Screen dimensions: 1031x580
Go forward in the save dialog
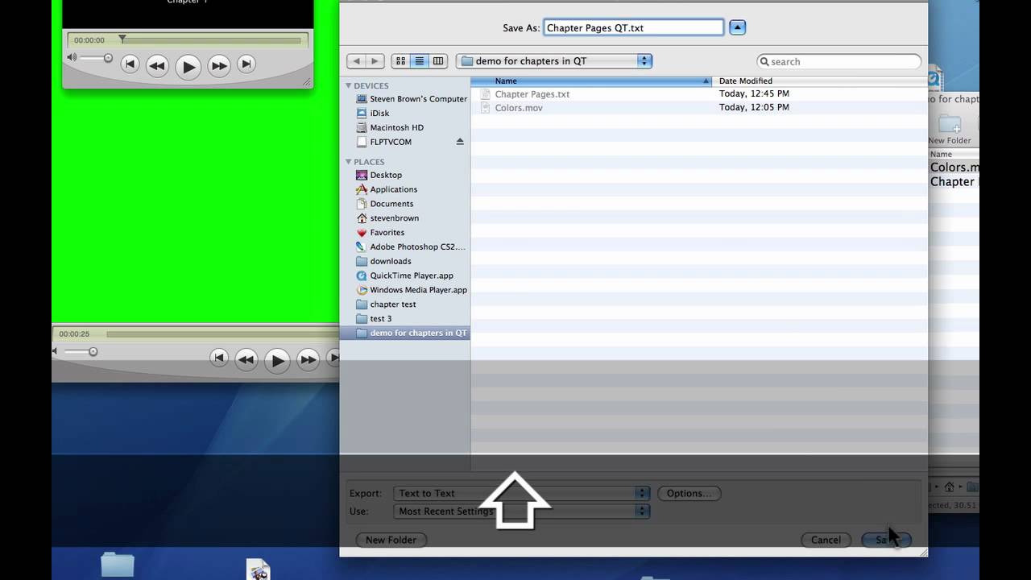375,61
